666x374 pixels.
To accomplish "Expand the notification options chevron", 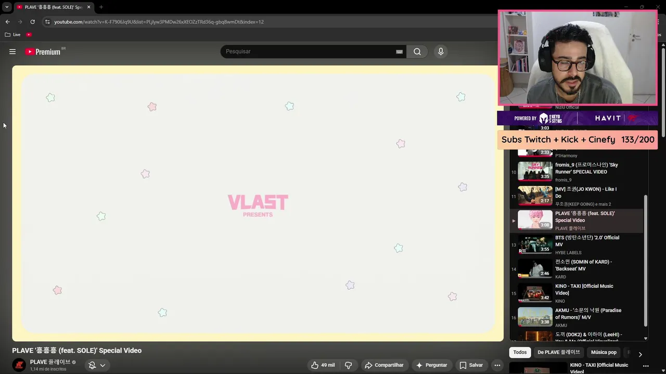I will [103, 365].
